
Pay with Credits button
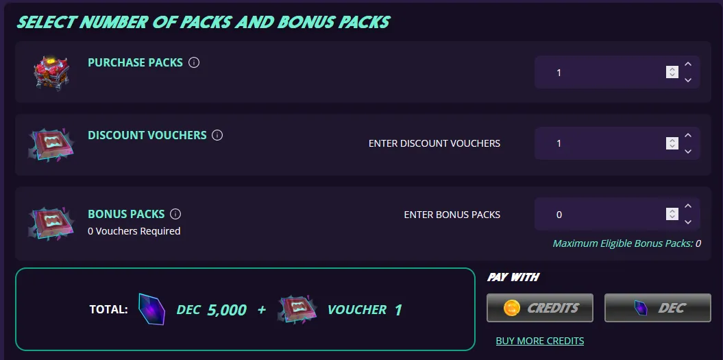541,308
